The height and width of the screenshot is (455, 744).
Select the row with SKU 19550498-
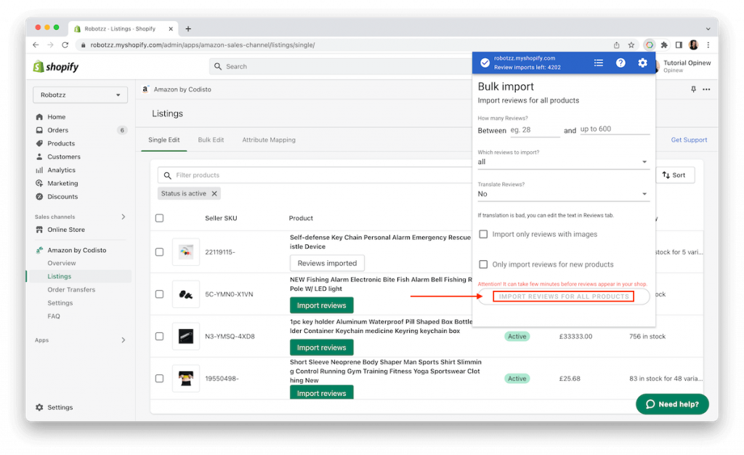tap(159, 379)
